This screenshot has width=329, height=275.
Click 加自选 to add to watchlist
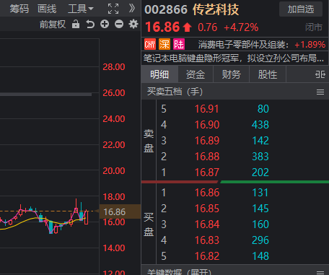click(301, 9)
